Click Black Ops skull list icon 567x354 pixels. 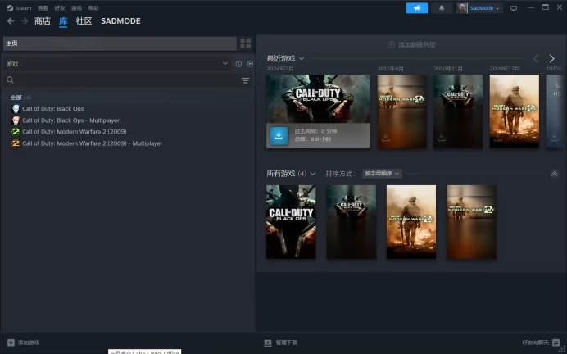(16, 109)
